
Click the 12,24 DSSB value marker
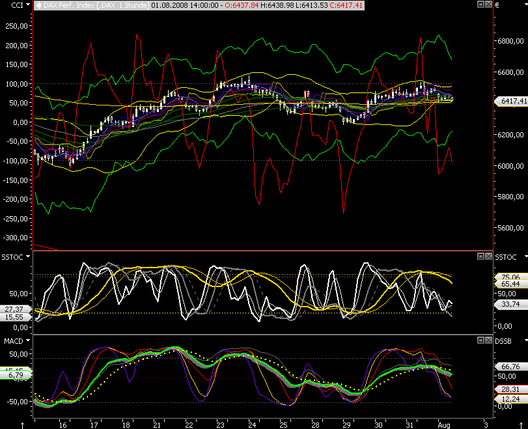click(x=511, y=399)
